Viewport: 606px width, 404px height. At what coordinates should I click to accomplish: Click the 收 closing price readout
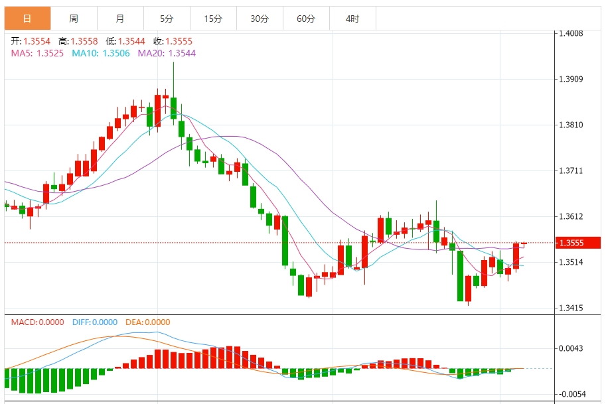(x=174, y=41)
